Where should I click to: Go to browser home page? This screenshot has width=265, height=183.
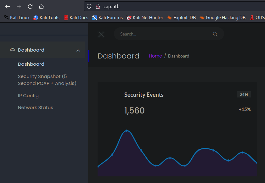pos(42,6)
